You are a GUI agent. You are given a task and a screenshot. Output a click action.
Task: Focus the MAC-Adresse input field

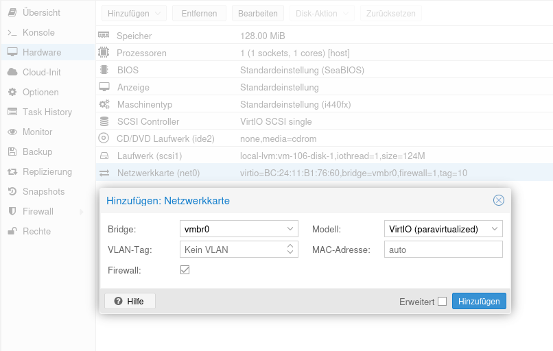point(443,250)
